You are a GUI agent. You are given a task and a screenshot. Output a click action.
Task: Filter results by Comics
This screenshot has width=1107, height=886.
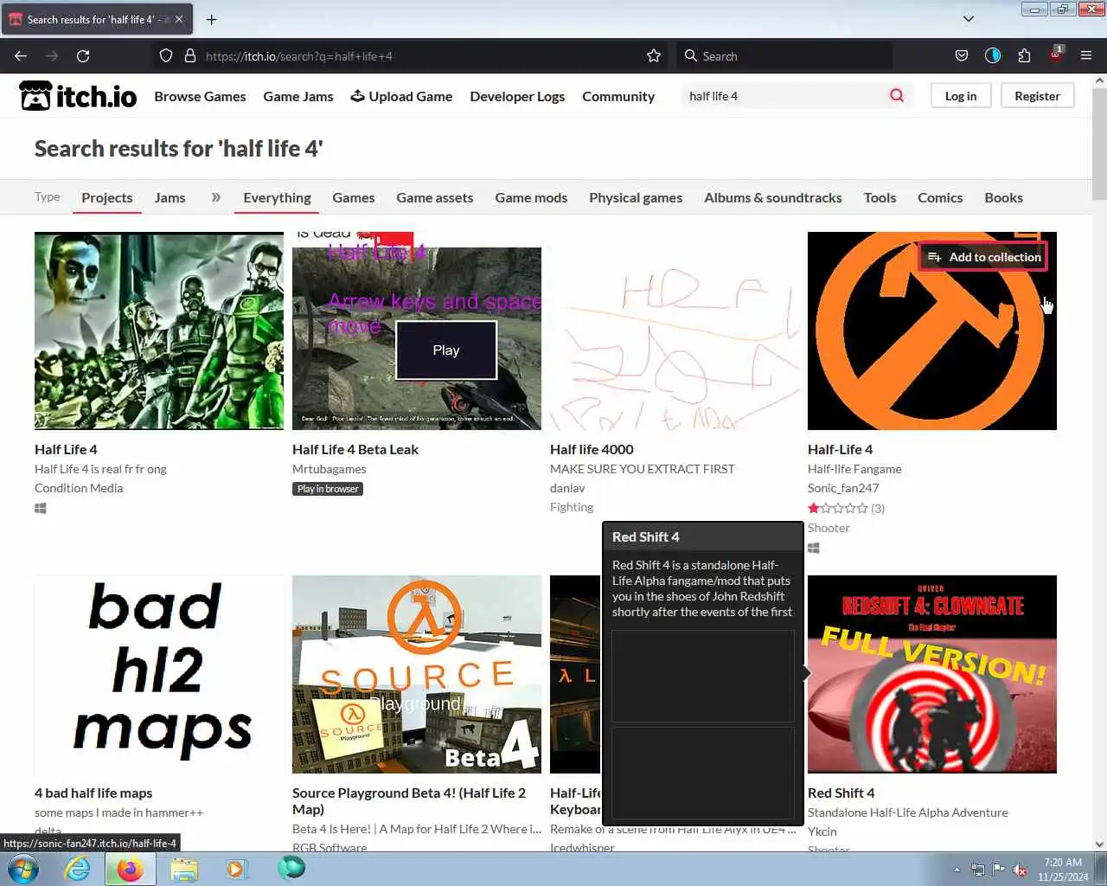940,197
